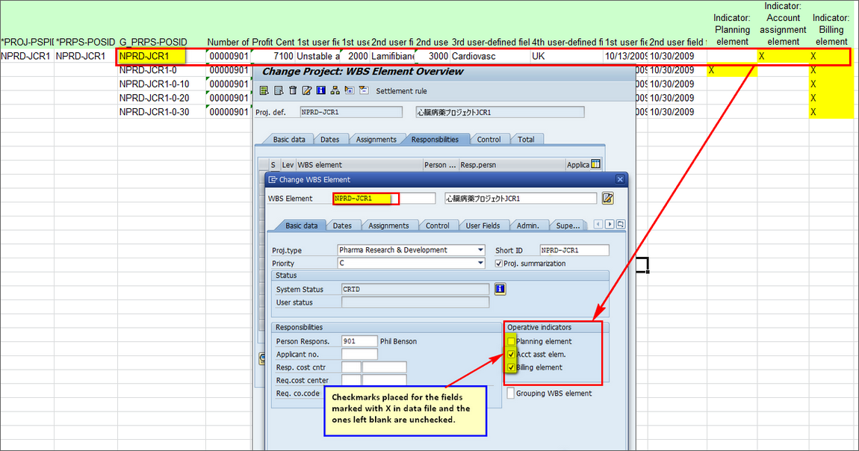Click the blue information icon in toolbar
Screen dimensions: 859x451
[x=320, y=91]
